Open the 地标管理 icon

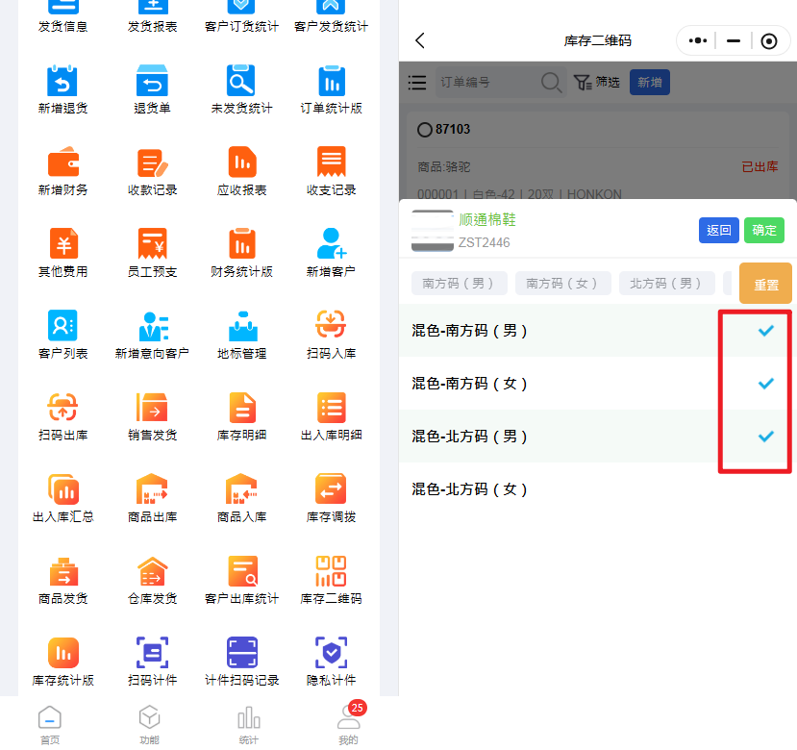pyautogui.click(x=241, y=327)
